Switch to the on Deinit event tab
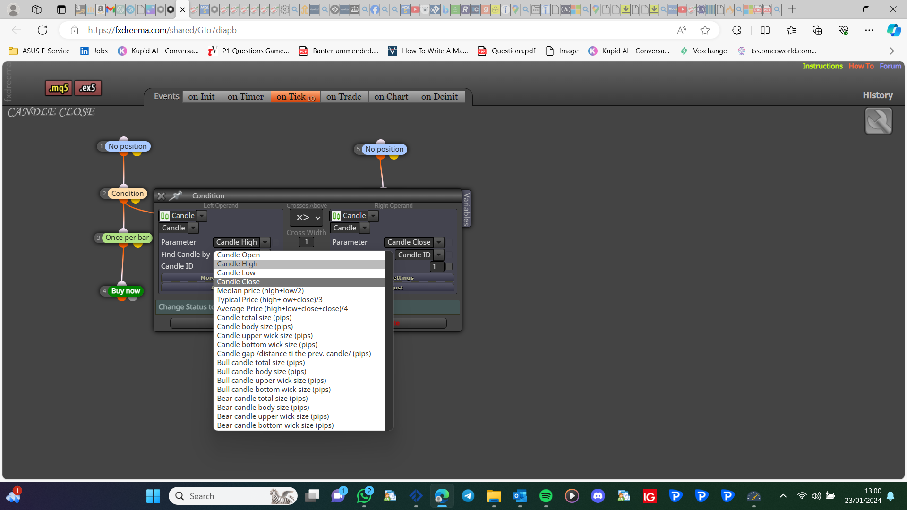This screenshot has height=510, width=907. [439, 97]
